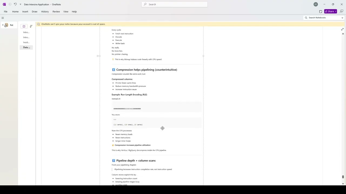Click the vertical scrollbar down arrow

(343, 184)
